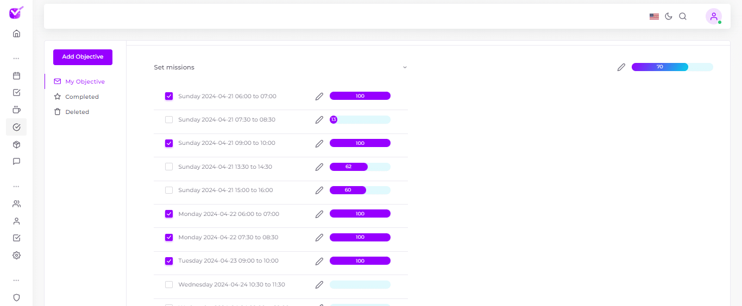Open the user avatar profile menu

(713, 16)
